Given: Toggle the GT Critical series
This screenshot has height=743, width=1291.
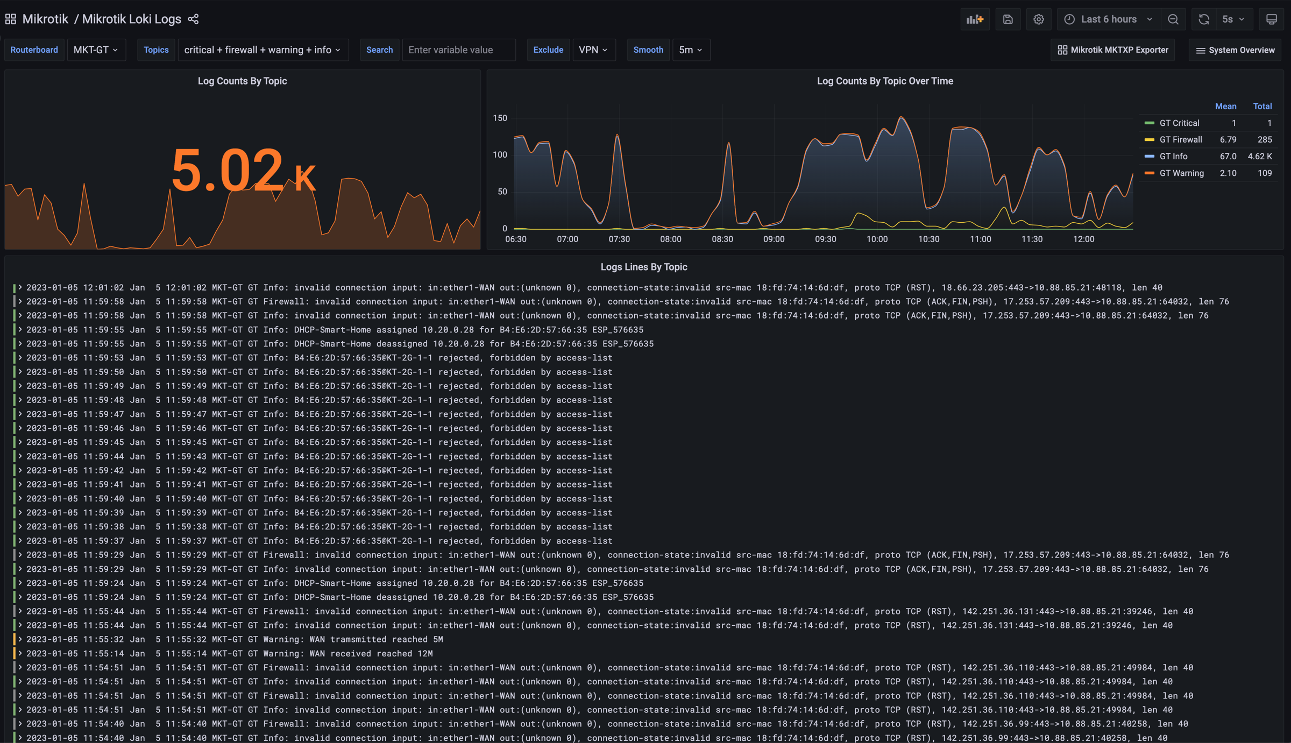Looking at the screenshot, I should click(1179, 123).
